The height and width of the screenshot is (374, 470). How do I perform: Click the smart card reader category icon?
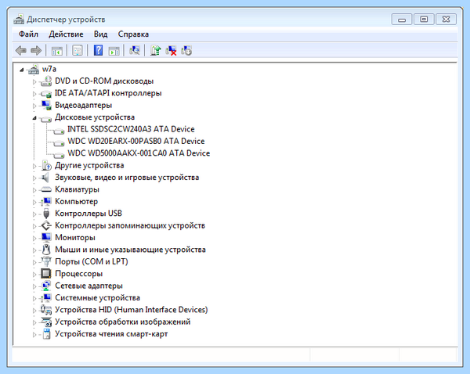[x=46, y=334]
